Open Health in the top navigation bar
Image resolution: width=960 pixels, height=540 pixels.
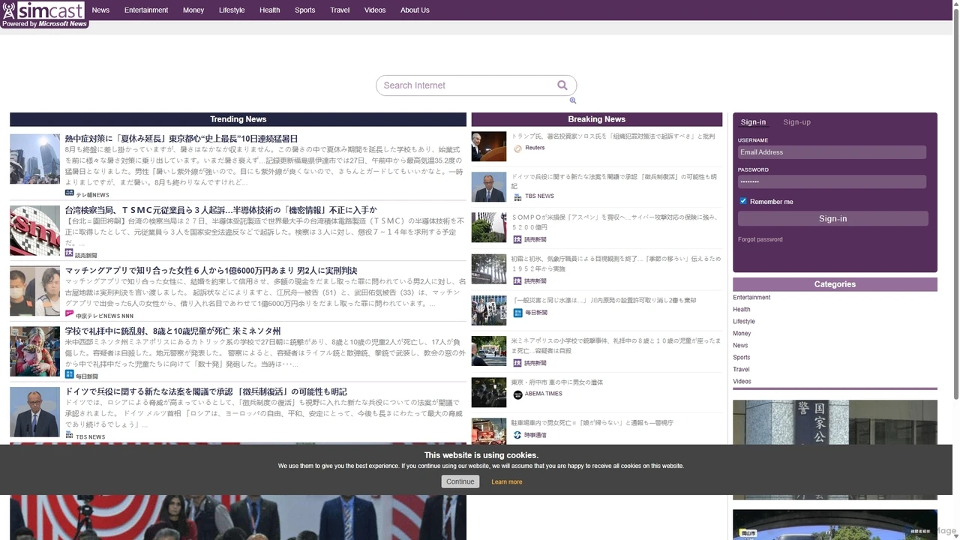(x=270, y=10)
